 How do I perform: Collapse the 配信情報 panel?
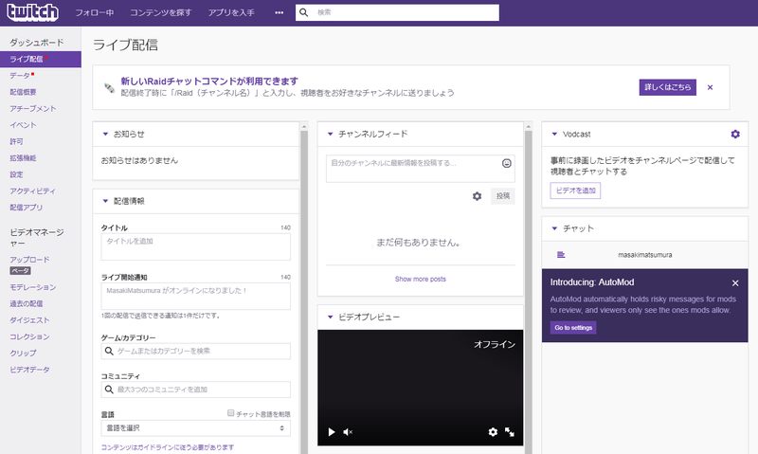105,201
